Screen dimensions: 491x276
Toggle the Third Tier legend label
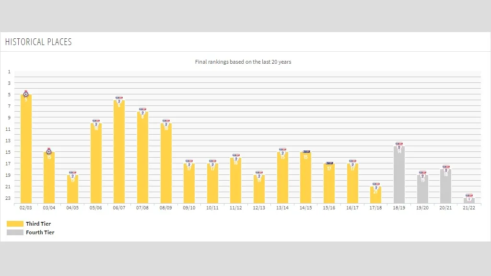[x=38, y=224]
